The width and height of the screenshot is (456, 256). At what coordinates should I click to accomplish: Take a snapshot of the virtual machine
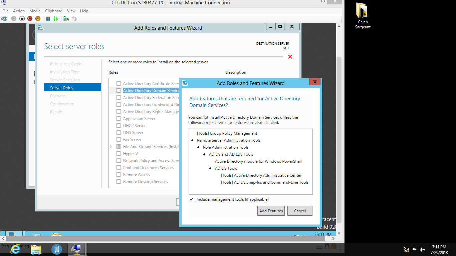[66, 19]
